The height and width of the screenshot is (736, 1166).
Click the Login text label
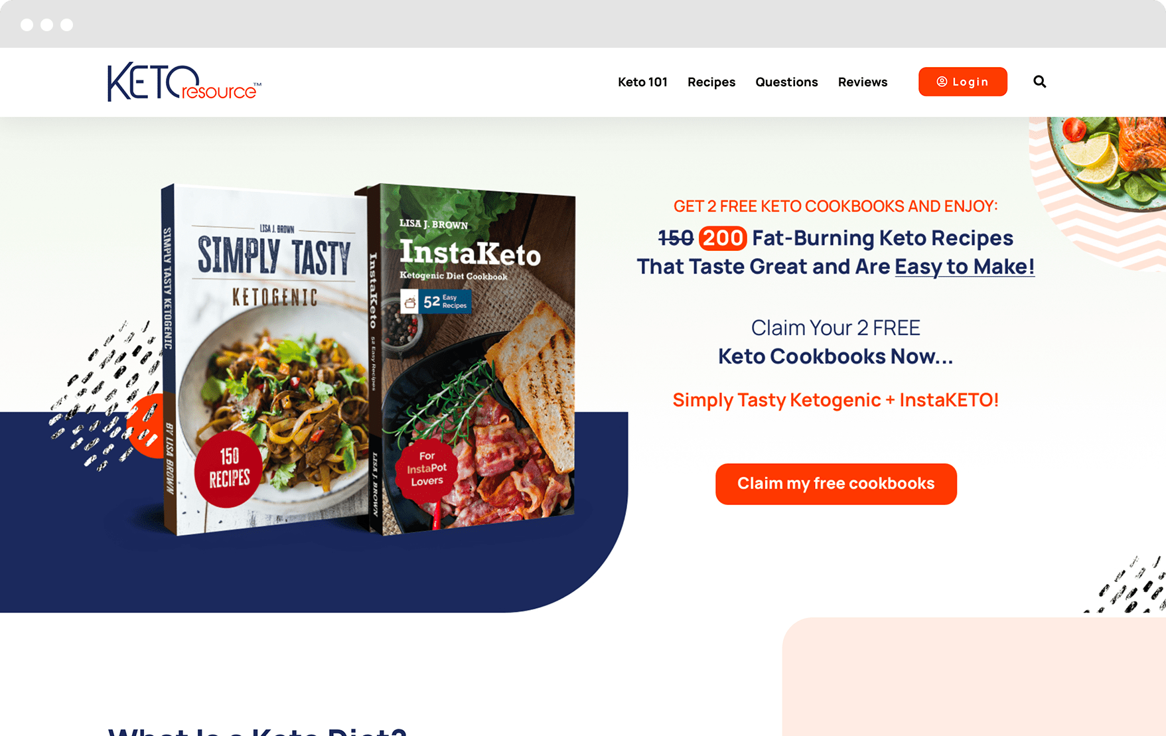970,82
